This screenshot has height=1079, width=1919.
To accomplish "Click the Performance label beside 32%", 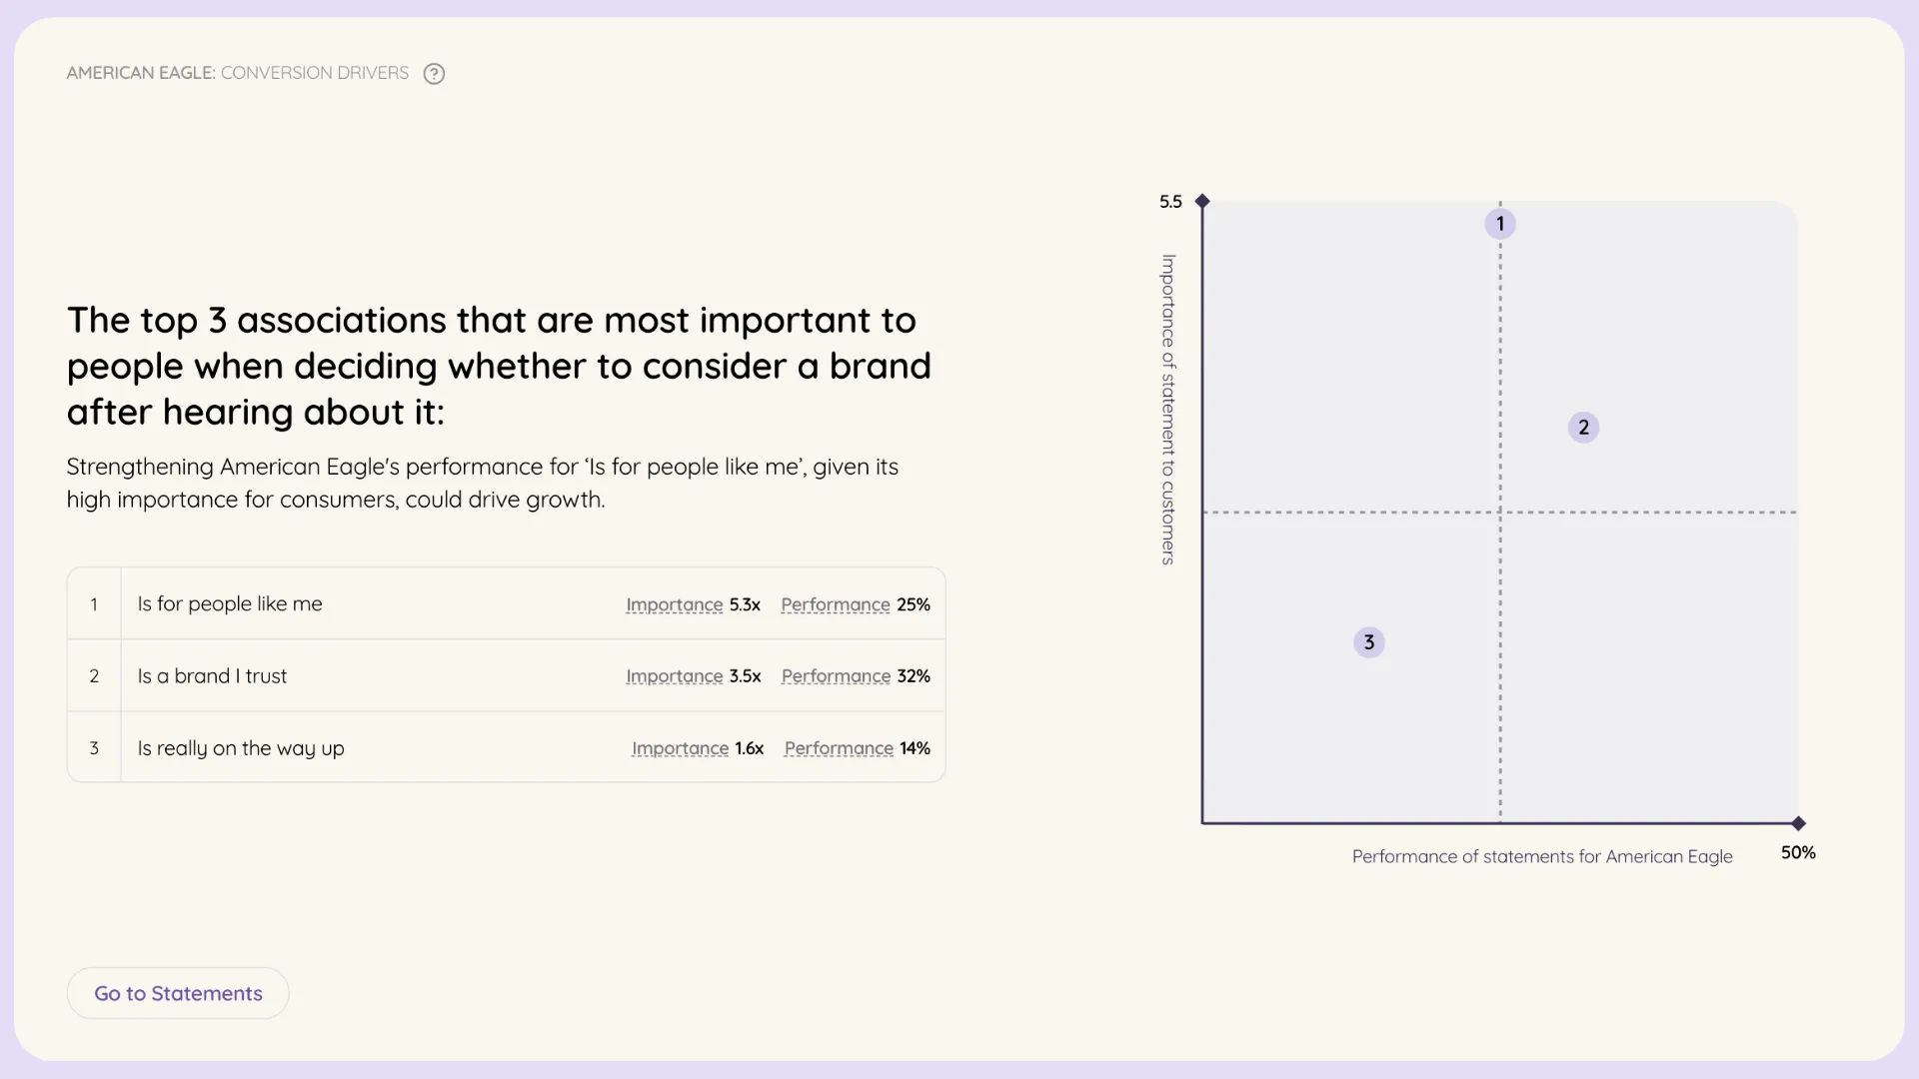I will (836, 676).
